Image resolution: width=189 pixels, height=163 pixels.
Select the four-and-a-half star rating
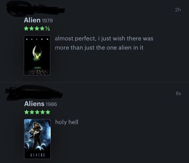point(37,29)
